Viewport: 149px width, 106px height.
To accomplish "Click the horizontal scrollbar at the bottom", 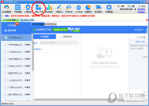I will (79, 100).
